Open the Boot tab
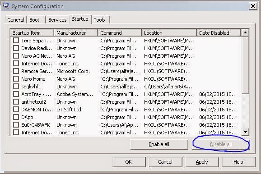Screen dimensions: 261x174 (x=36, y=20)
